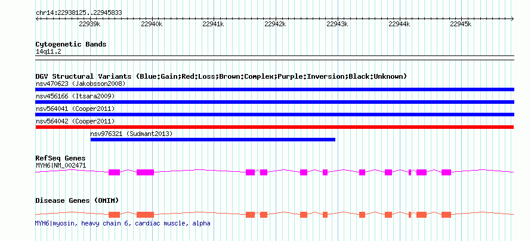
Task: Click the chr14:22938125..22945833 coordinate label
Action: pos(79,13)
